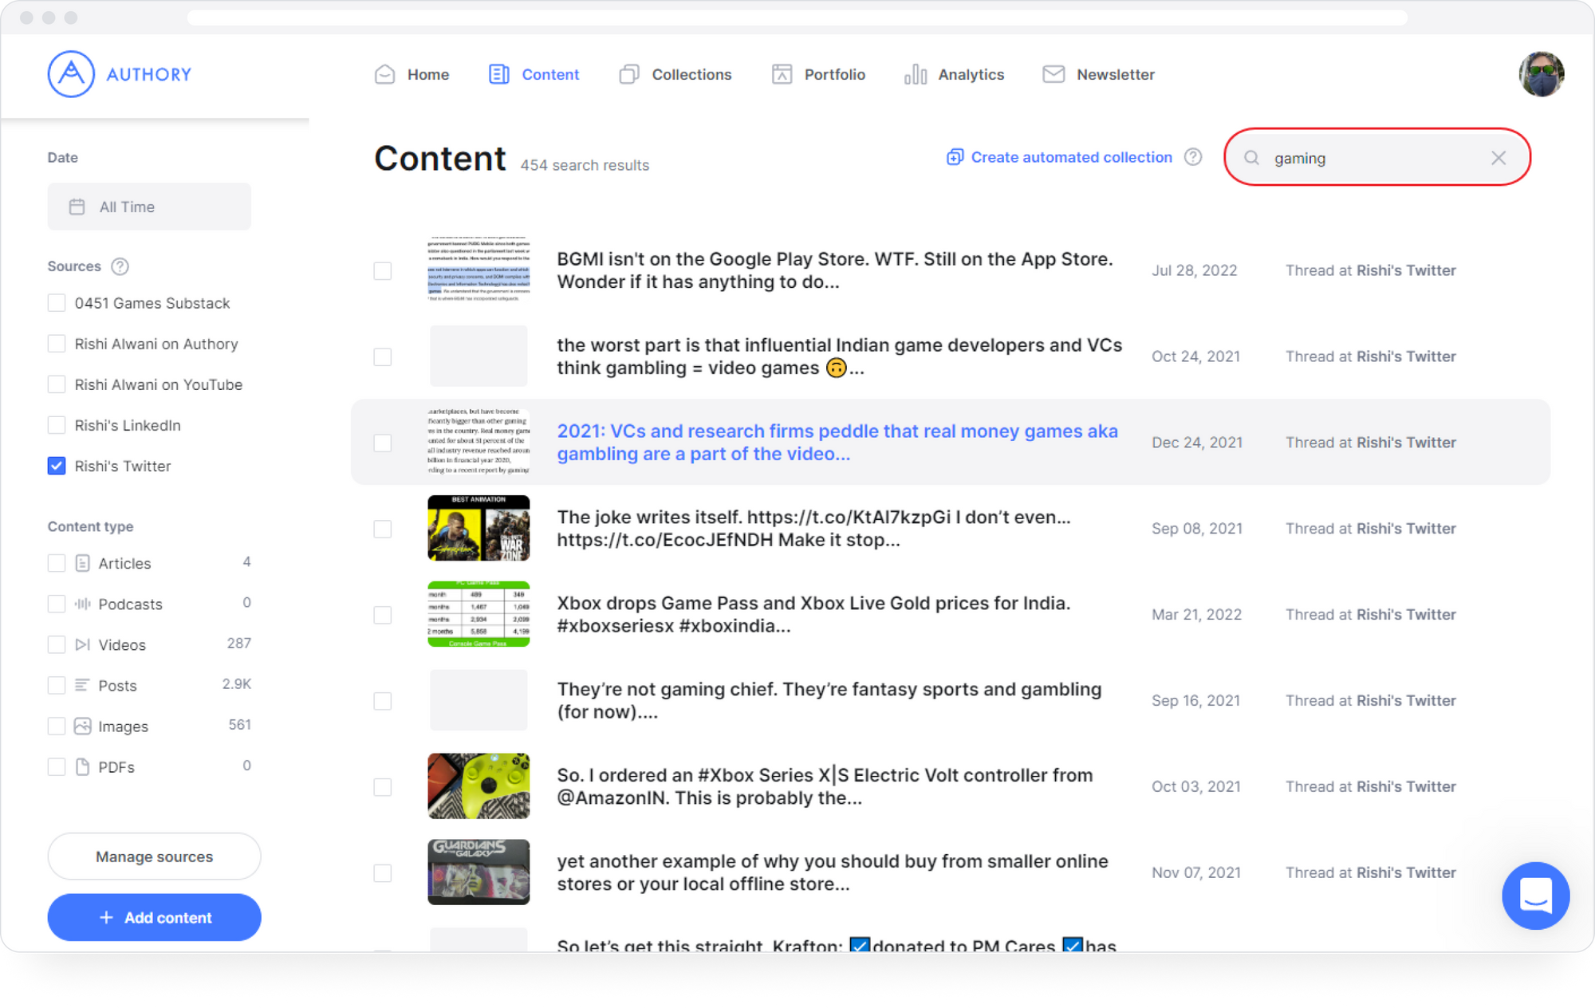1595x1008 pixels.
Task: Click Create automated collection link
Action: point(1071,157)
